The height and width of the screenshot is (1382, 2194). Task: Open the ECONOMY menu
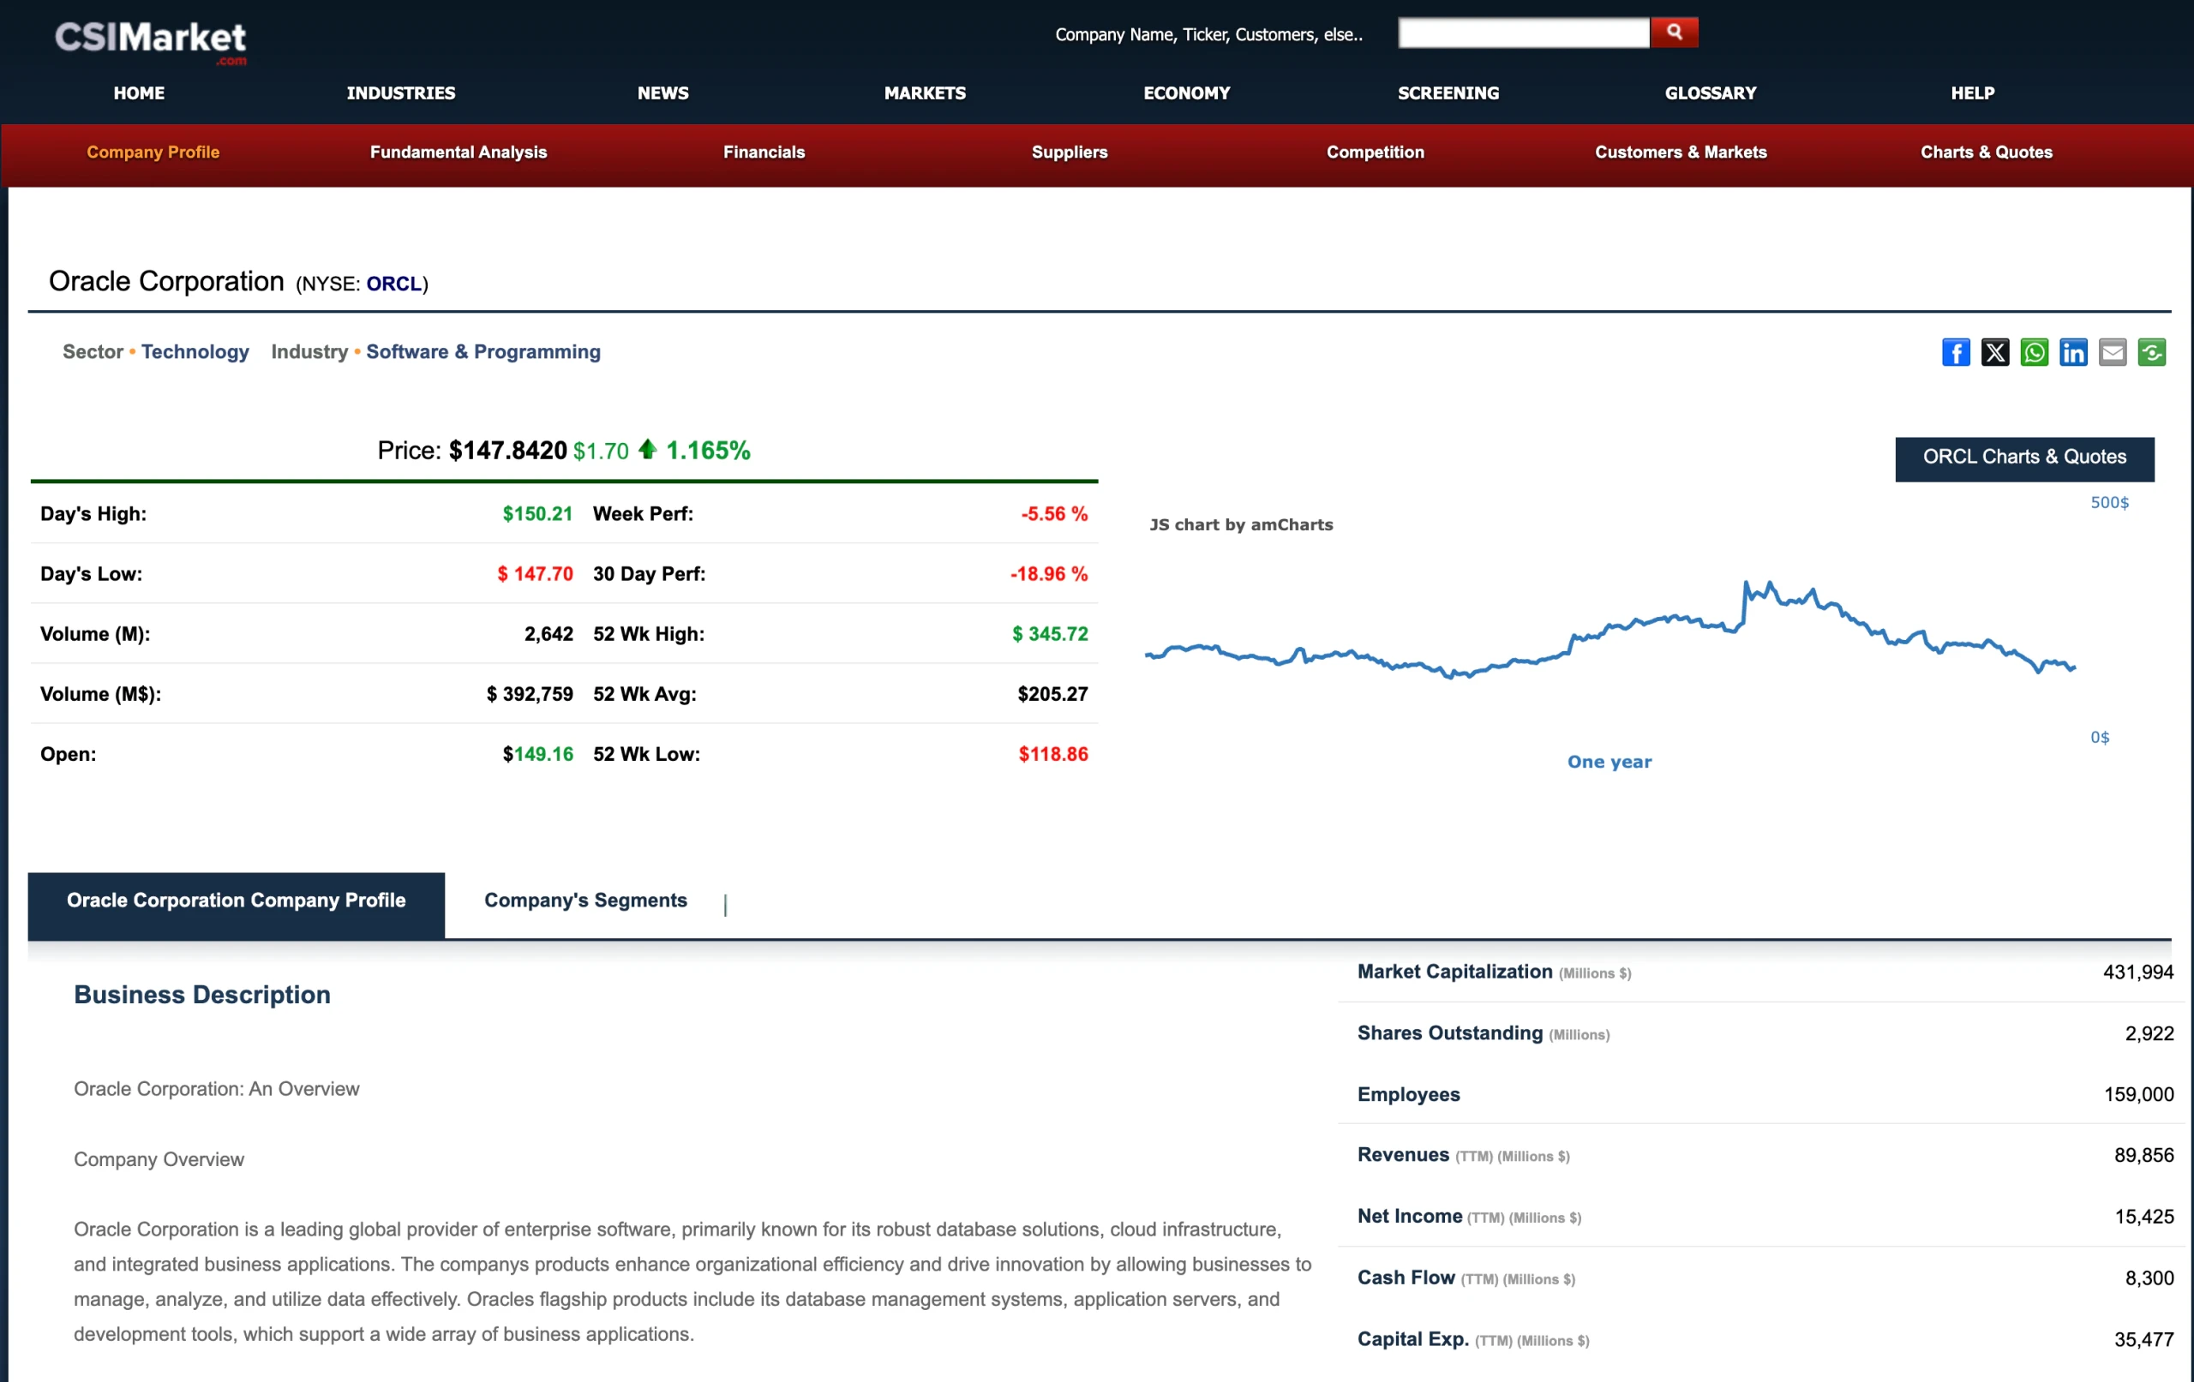1187,92
